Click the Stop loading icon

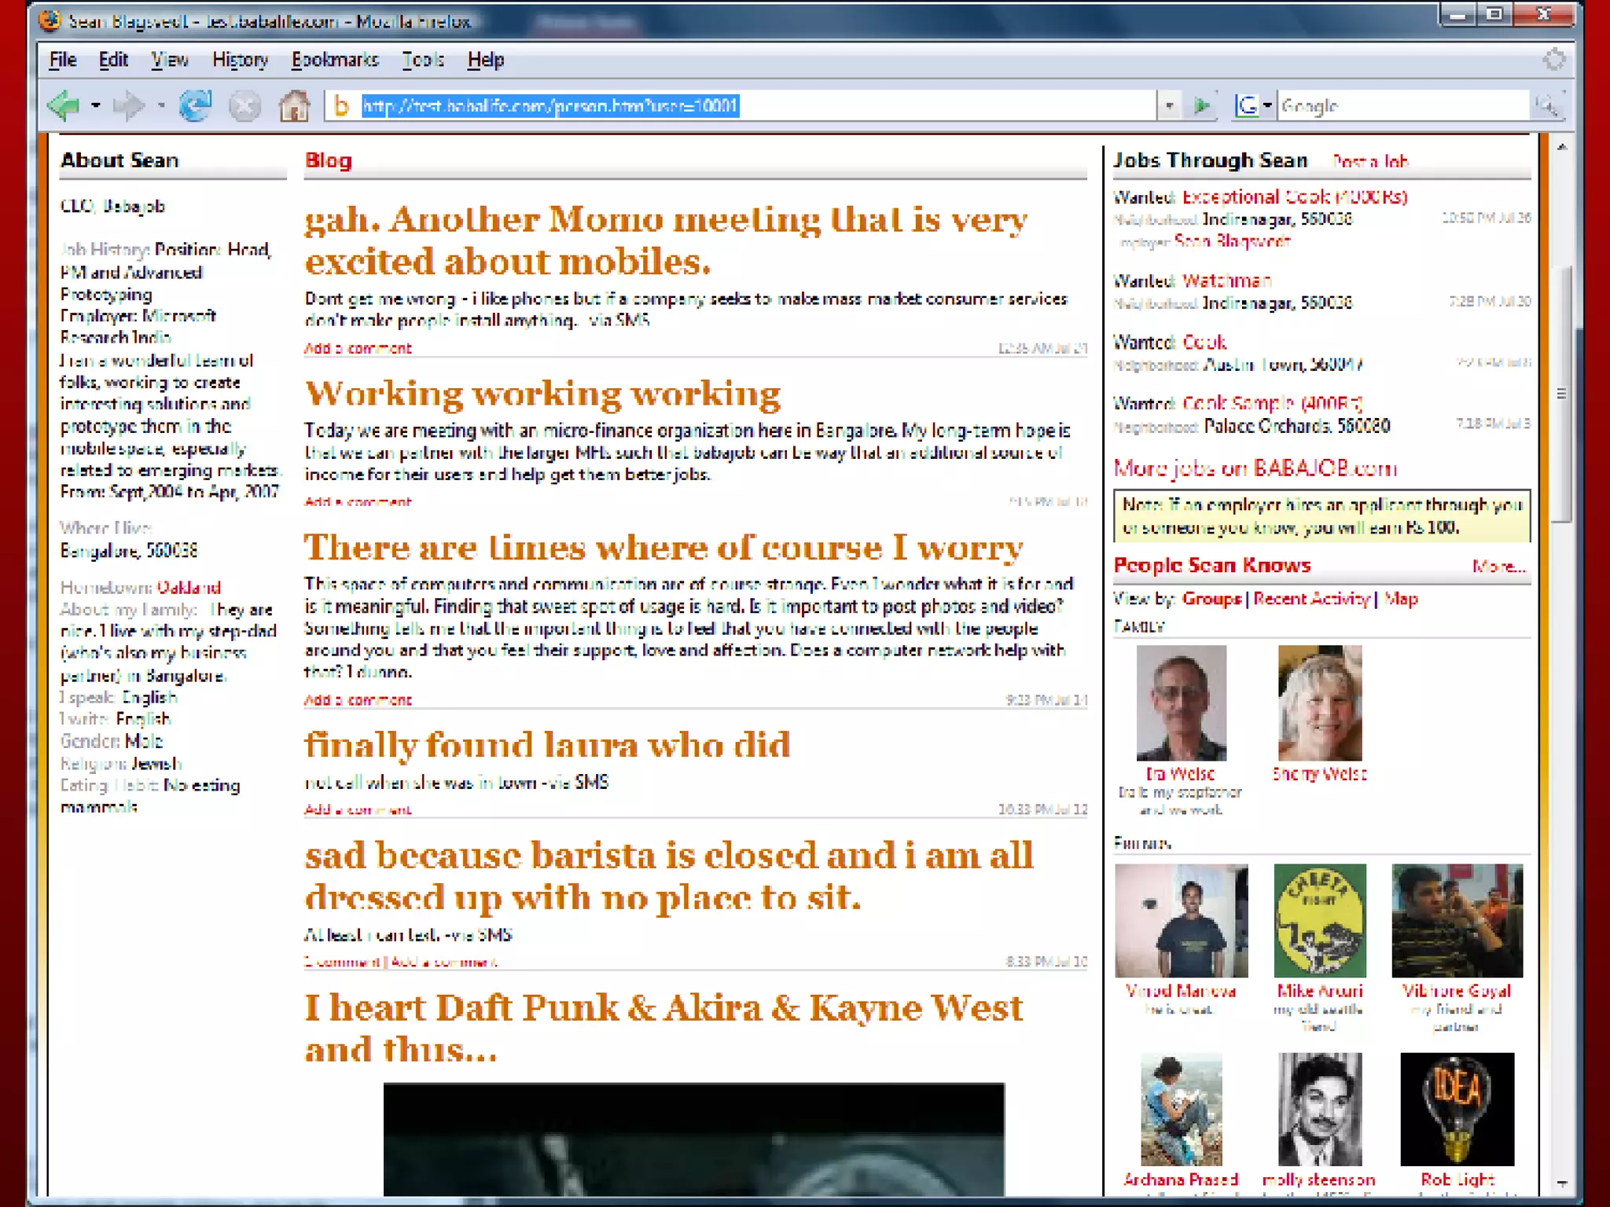pos(244,105)
